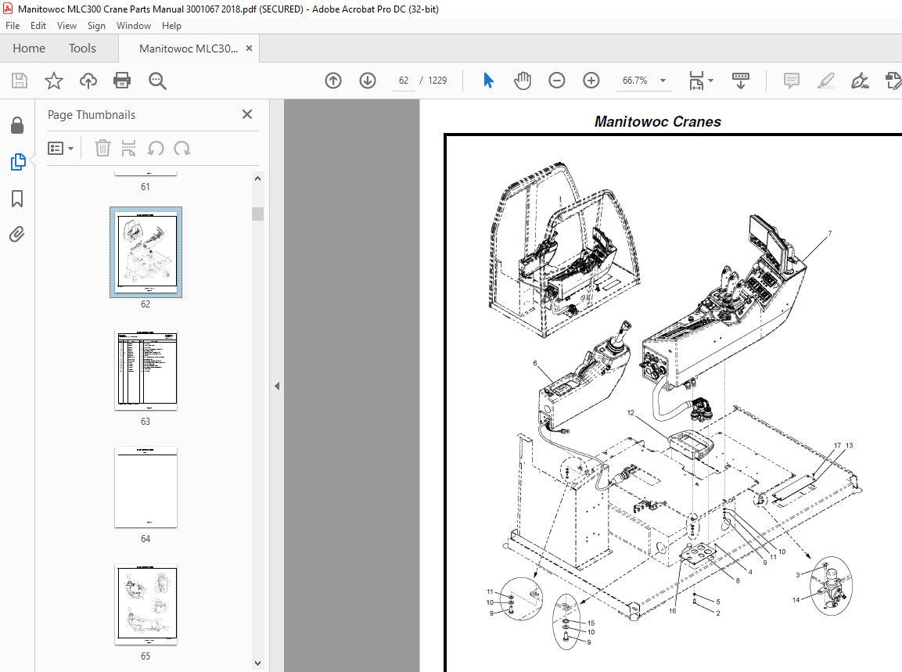Click the thumbnails scrollbar down arrow

(257, 663)
